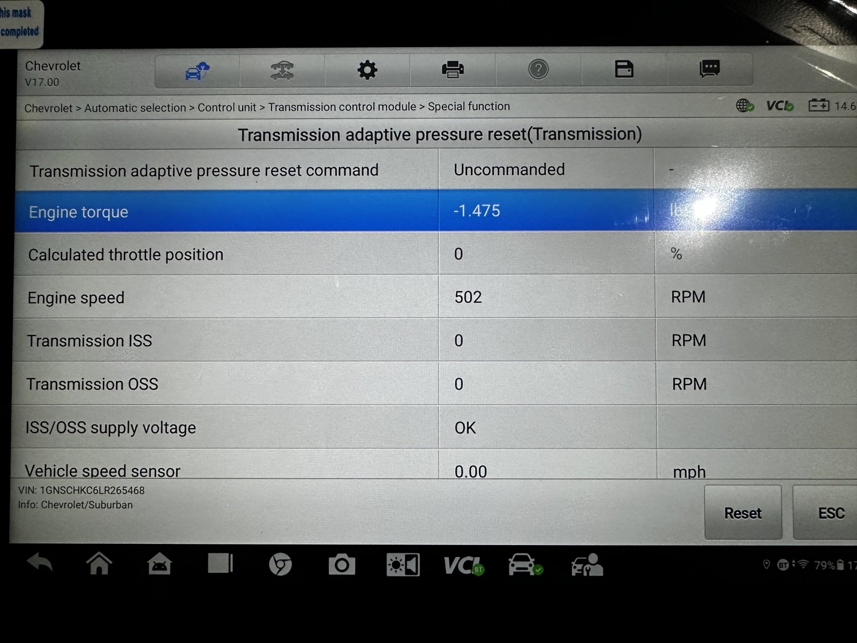Go to Control unit breadcrumb
This screenshot has height=643, width=857.
pos(227,107)
